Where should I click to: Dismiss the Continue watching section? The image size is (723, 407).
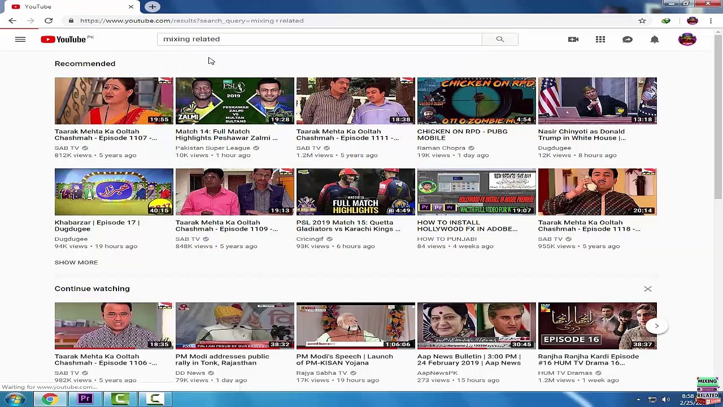point(648,289)
